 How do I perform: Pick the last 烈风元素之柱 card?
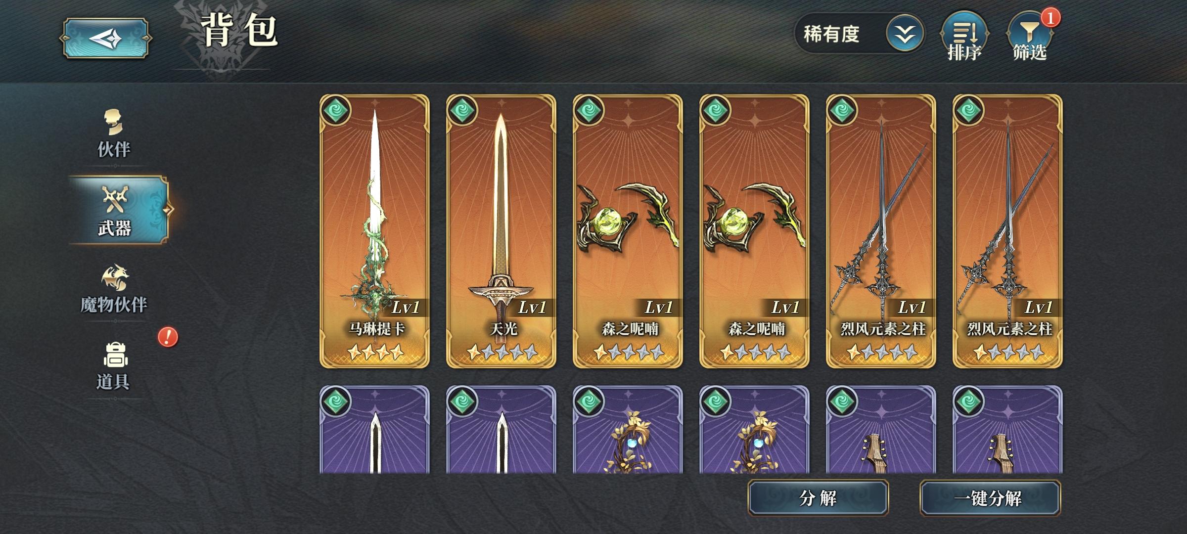click(x=1007, y=231)
